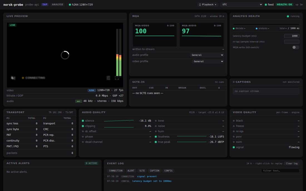Switch to ANALYSE mode

tap(58, 4)
